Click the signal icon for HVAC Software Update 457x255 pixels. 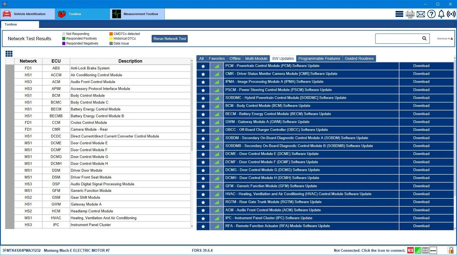[217, 194]
